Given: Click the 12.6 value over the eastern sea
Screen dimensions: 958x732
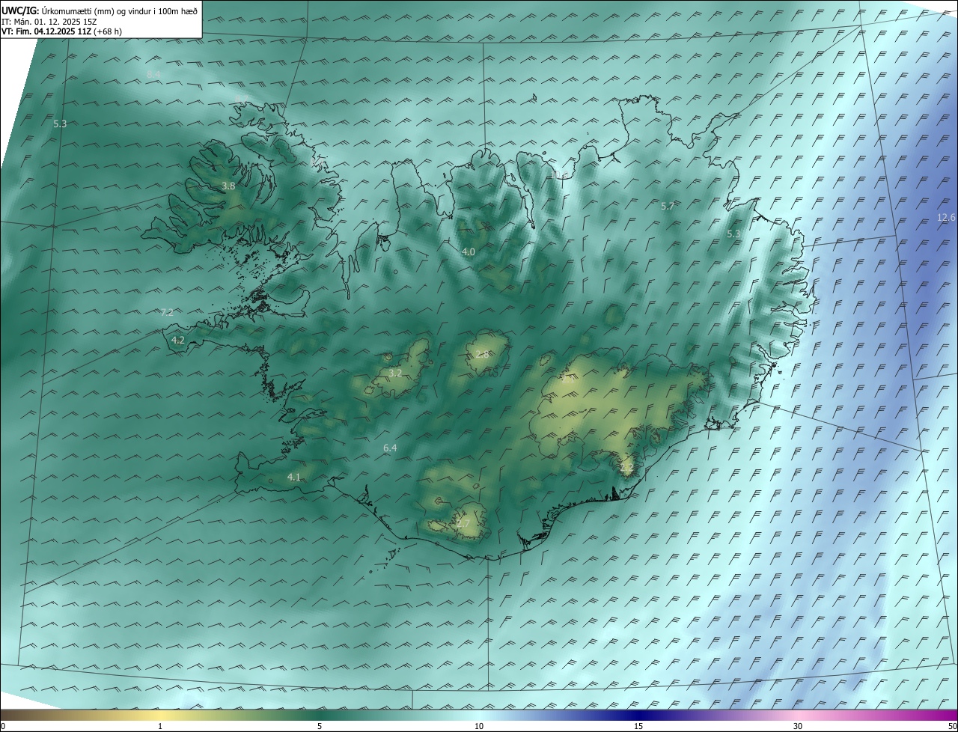Looking at the screenshot, I should [946, 218].
